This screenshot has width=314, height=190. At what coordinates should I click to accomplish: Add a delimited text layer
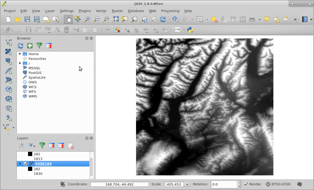[8, 118]
